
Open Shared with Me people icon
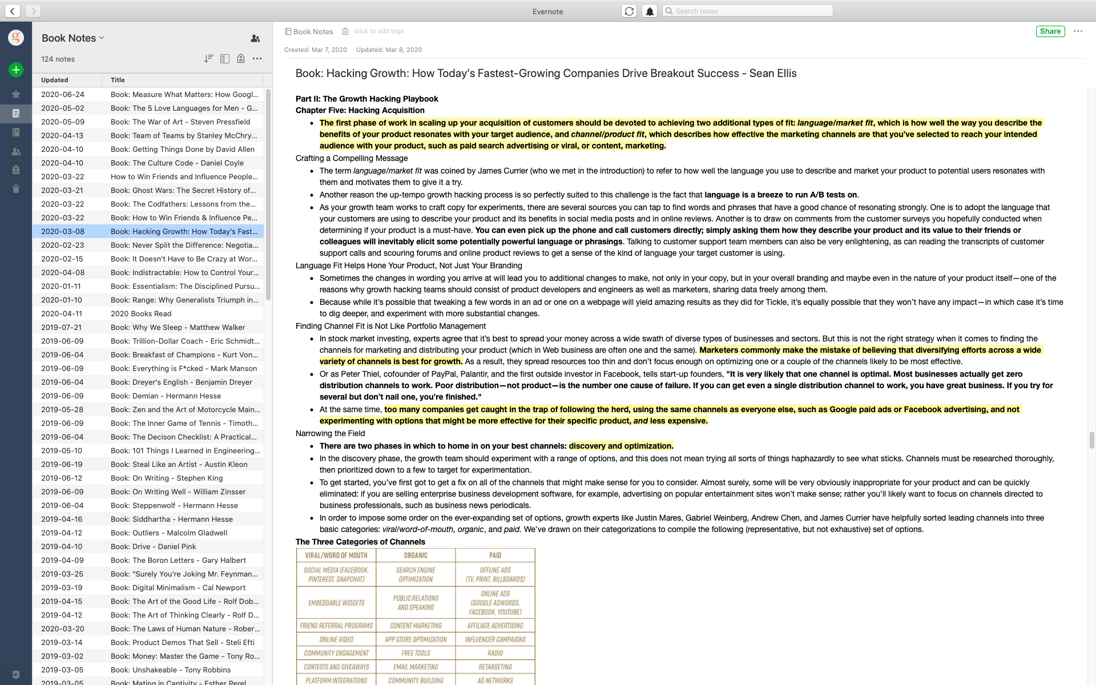16,151
